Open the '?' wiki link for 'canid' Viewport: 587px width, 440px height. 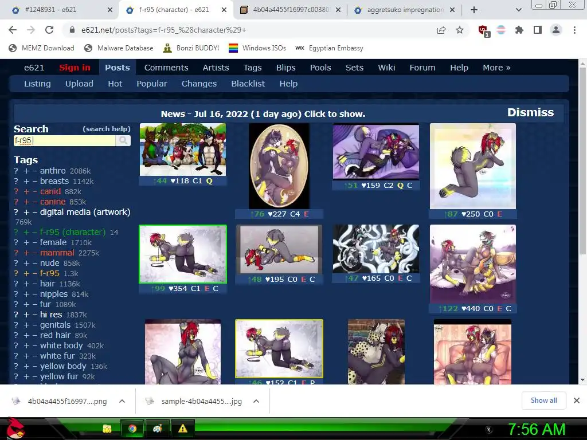[16, 191]
